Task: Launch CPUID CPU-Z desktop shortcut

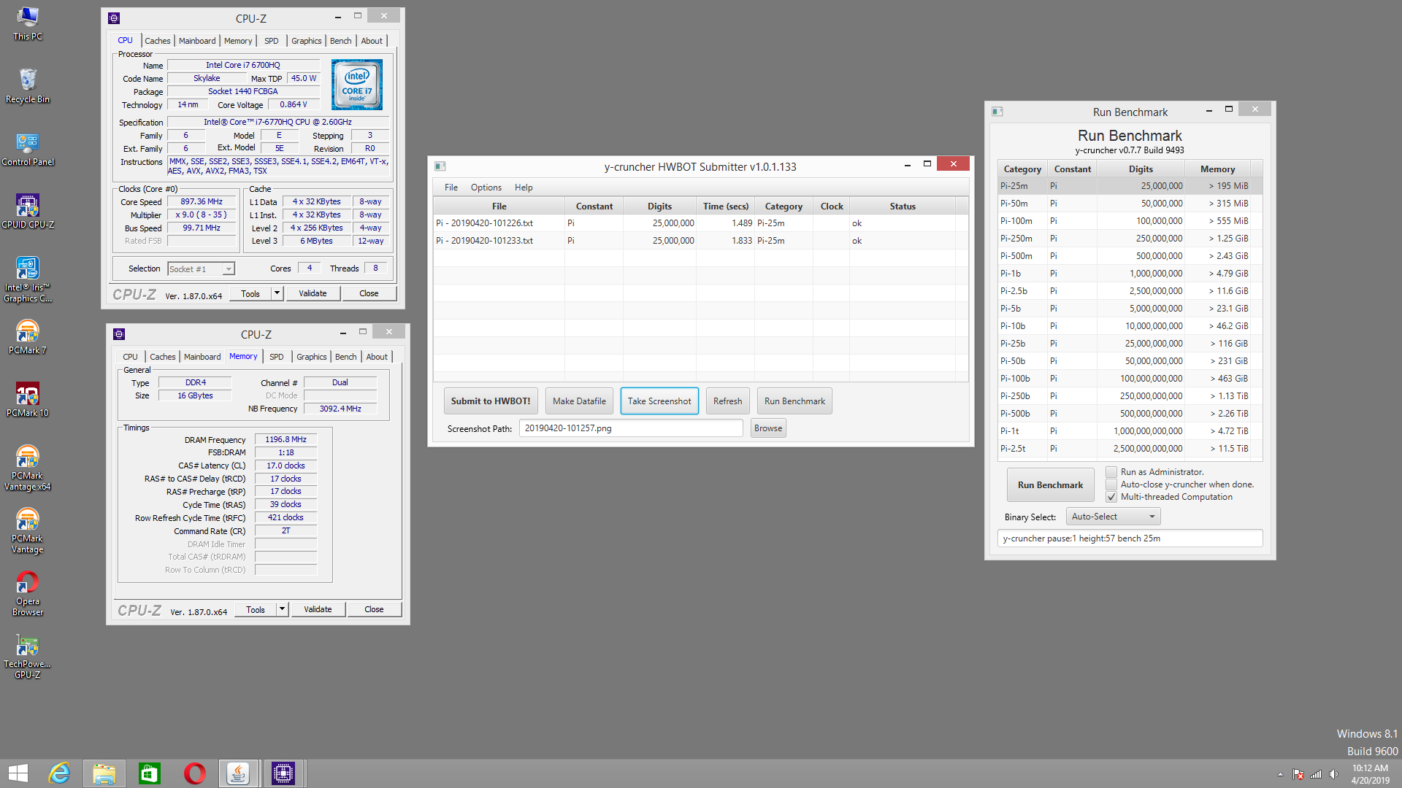Action: click(28, 211)
